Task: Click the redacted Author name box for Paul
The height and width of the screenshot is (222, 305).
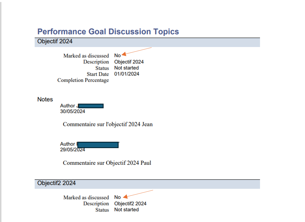Action: (98, 145)
